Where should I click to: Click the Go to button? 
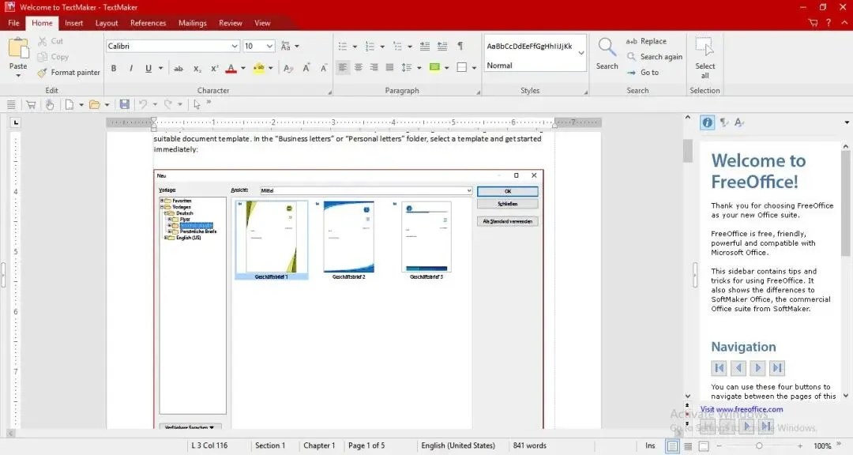click(x=642, y=73)
